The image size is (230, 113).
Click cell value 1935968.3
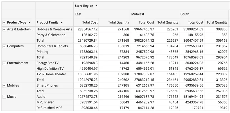pyautogui.click(x=89, y=63)
